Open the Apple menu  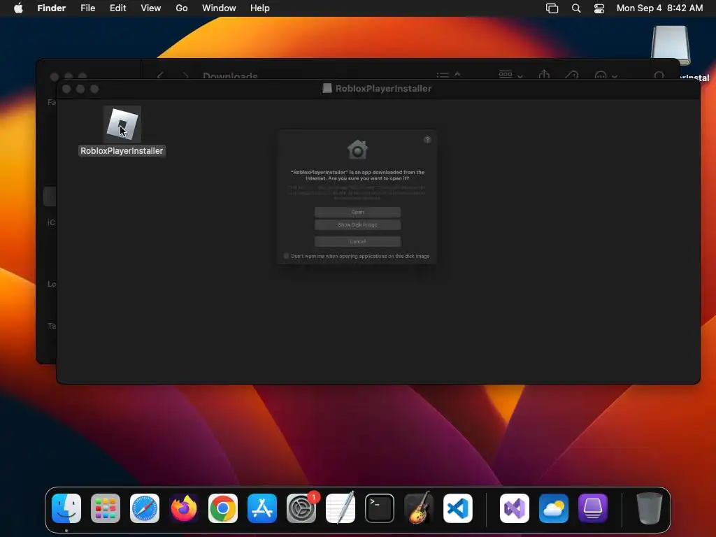(x=18, y=8)
